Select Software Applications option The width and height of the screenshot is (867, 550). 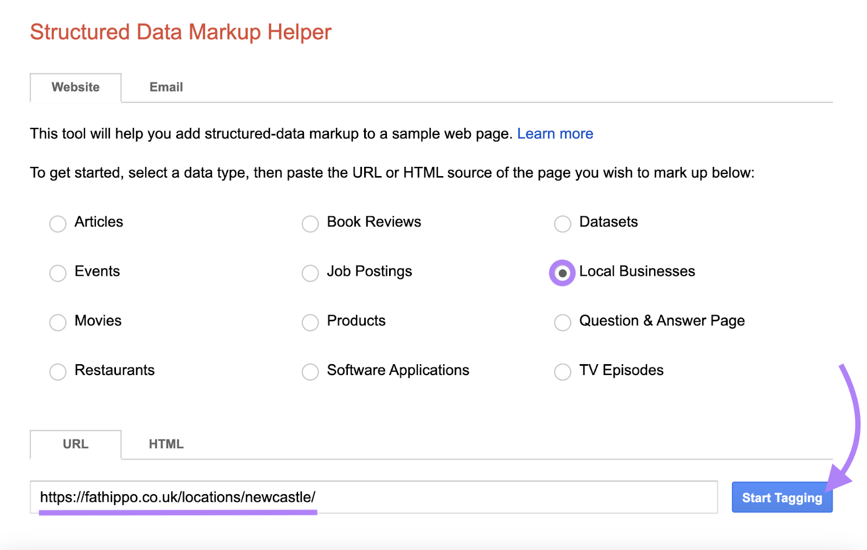point(310,372)
